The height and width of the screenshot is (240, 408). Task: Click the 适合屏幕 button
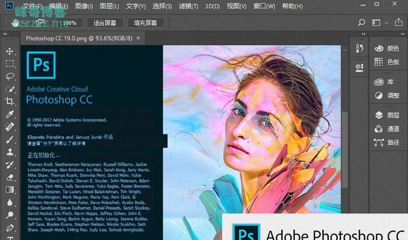coord(105,23)
